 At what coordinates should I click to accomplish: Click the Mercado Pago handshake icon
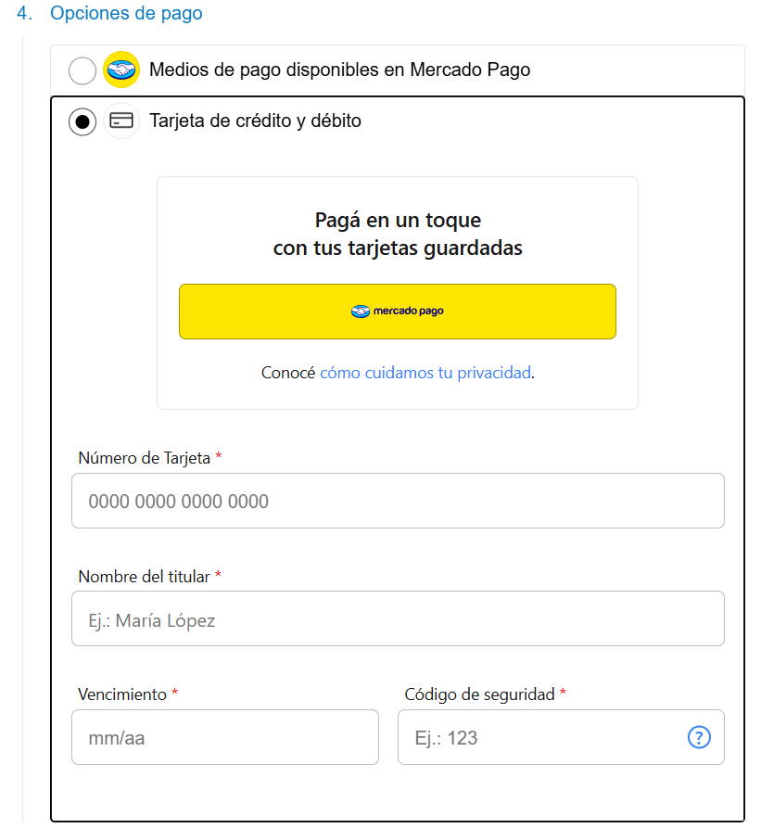tap(121, 70)
